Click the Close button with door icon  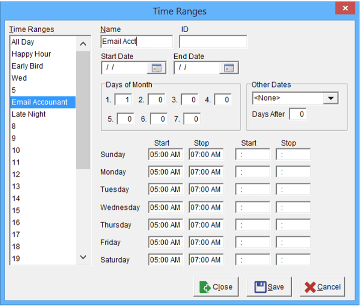[x=216, y=287]
